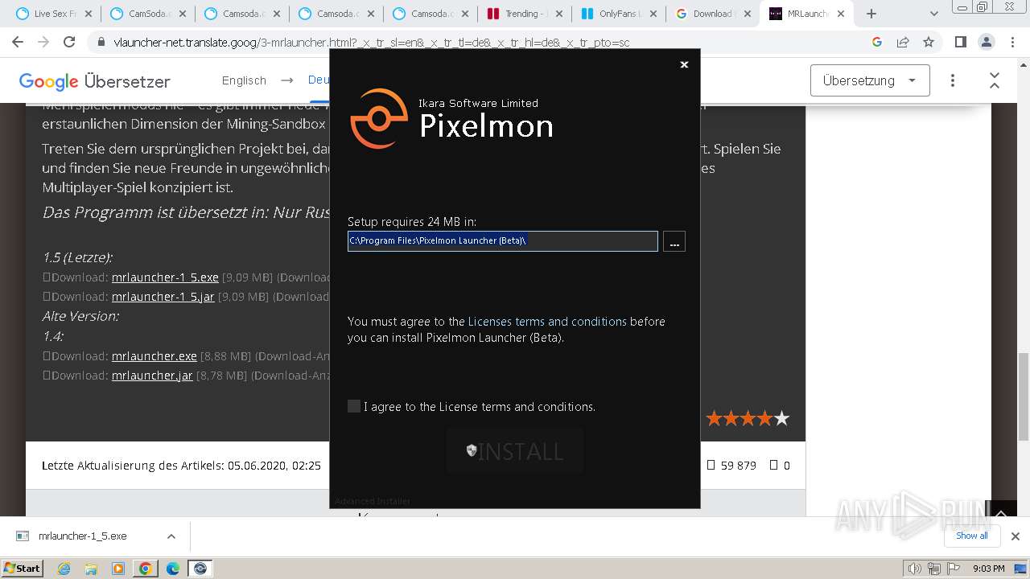
Task: Download mrlauncher-1_5.jar link
Action: click(x=163, y=296)
